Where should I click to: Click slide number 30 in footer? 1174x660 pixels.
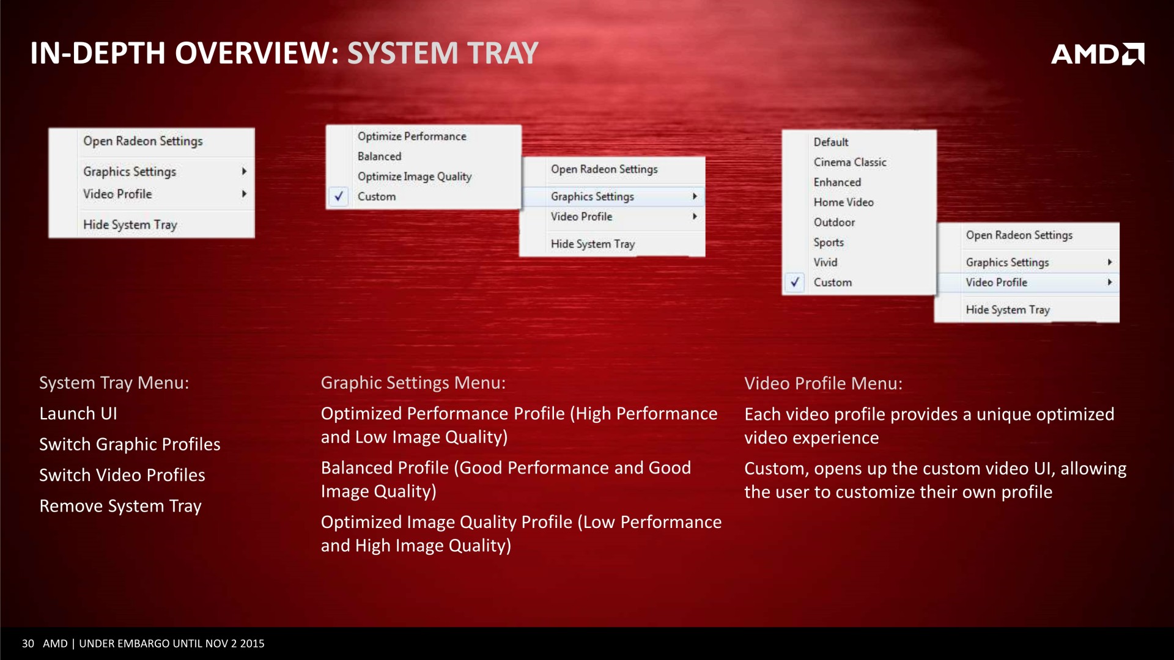28,643
